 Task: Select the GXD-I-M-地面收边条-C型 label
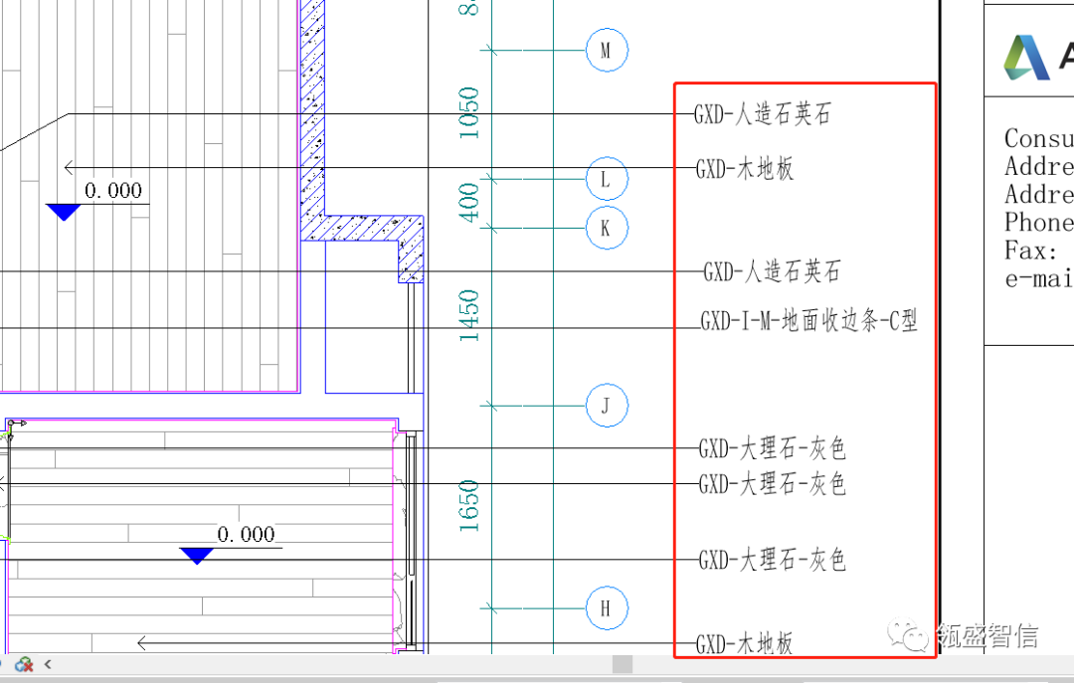pos(808,320)
